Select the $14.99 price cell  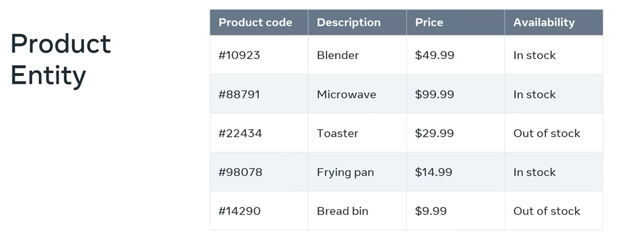[434, 172]
